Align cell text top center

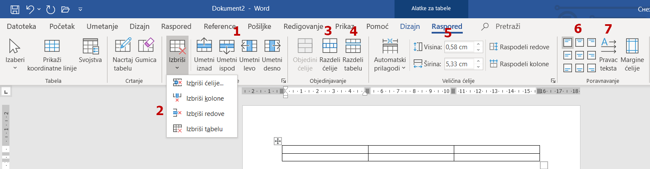(x=580, y=42)
